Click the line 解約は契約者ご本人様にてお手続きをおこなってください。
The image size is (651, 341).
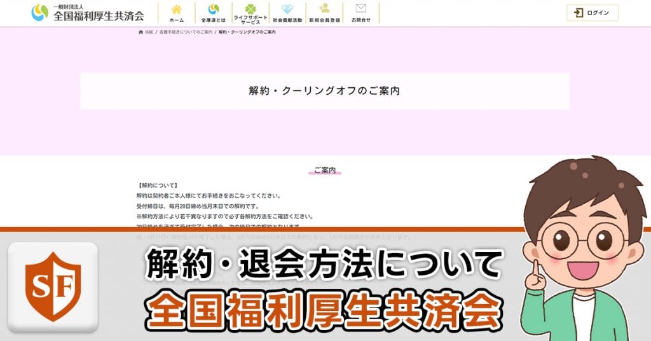(x=209, y=195)
